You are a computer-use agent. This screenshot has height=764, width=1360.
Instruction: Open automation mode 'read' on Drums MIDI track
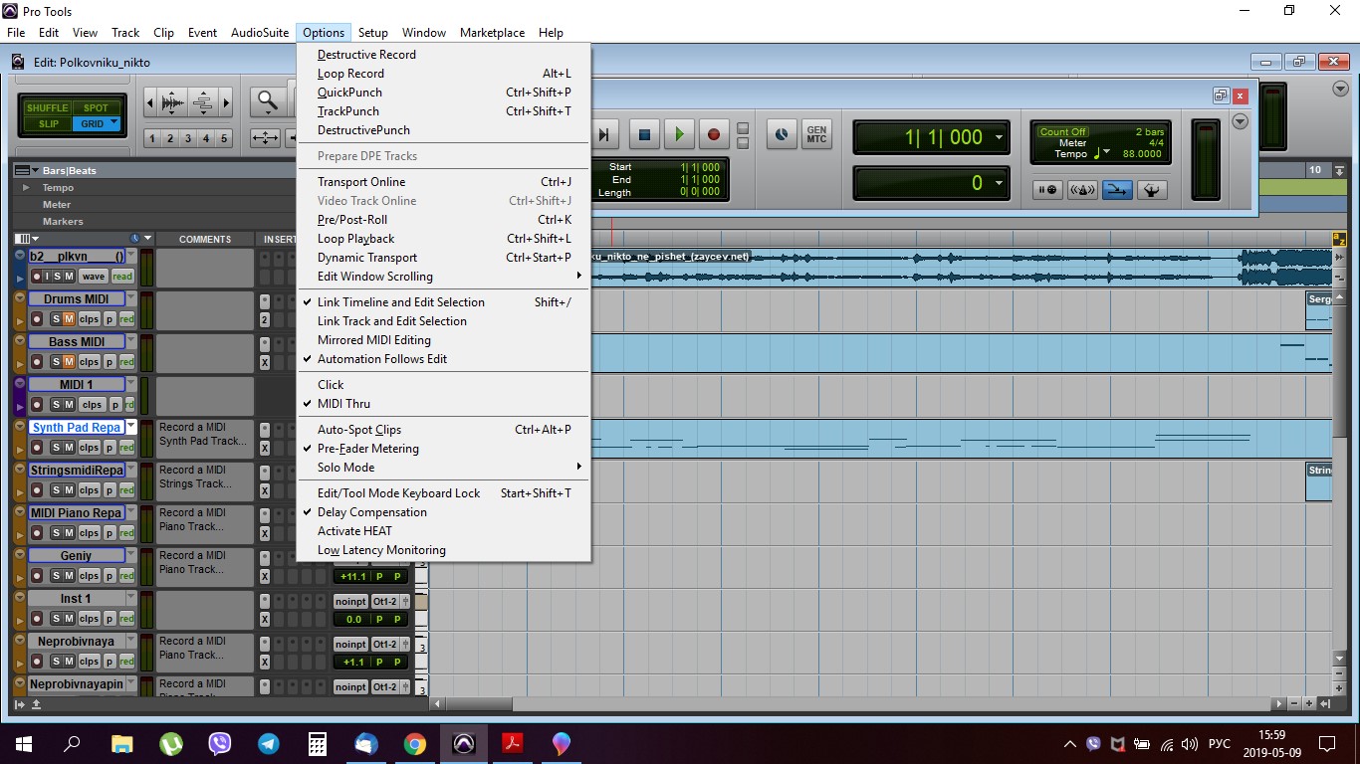126,319
